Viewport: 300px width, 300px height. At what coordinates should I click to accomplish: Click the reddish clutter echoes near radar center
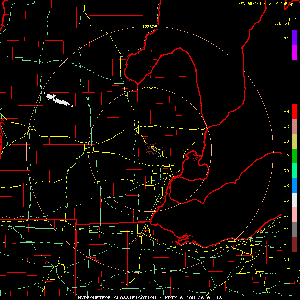(152, 150)
